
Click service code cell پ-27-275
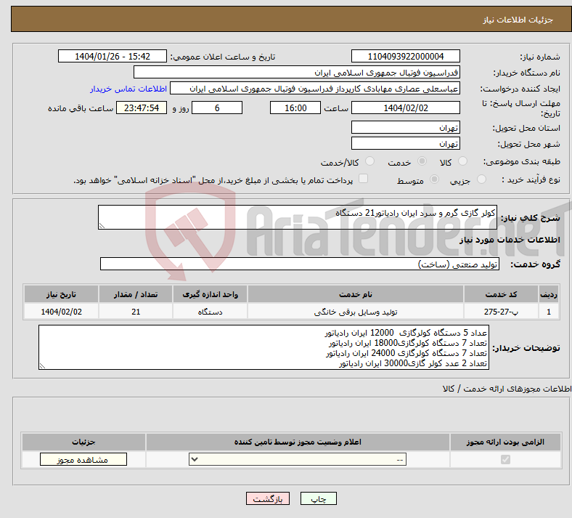click(x=502, y=312)
